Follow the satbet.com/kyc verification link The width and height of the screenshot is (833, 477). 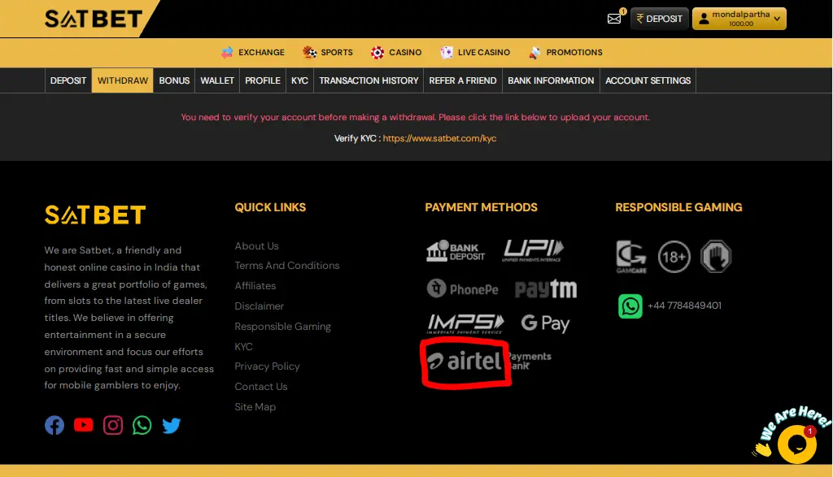click(439, 138)
